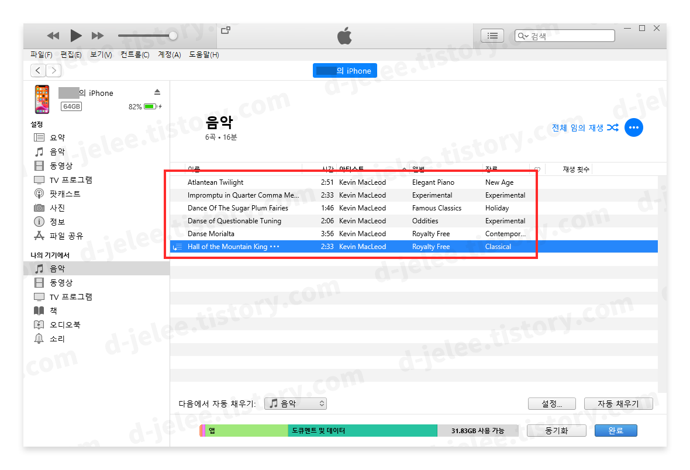Open the mini player icon
Screen dimensions: 690x470
[x=226, y=30]
